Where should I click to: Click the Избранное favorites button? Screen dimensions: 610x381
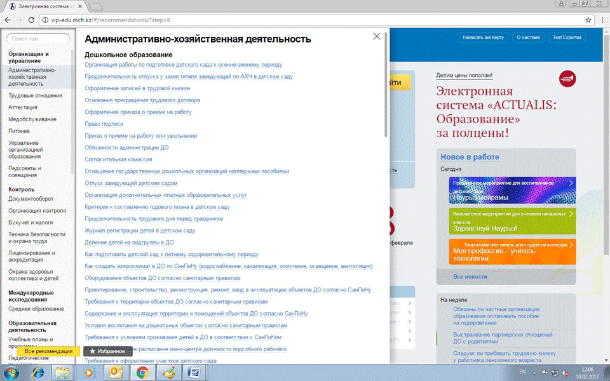click(x=107, y=351)
